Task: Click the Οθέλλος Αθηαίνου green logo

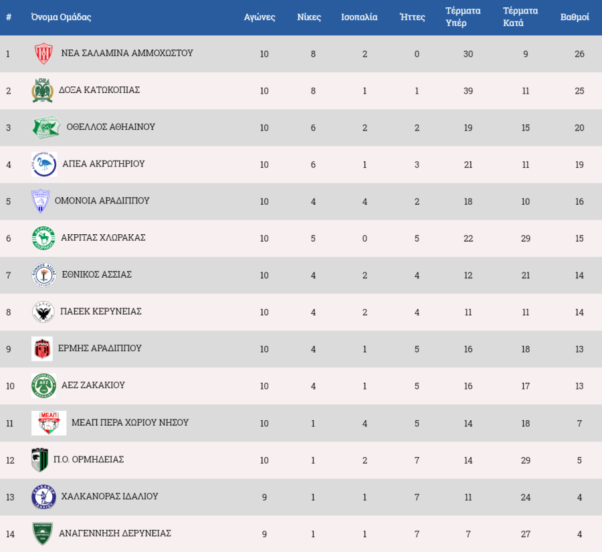Action: point(46,127)
